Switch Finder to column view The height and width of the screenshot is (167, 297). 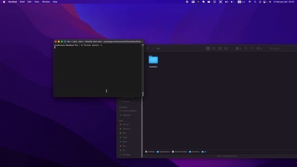[x=220, y=48]
